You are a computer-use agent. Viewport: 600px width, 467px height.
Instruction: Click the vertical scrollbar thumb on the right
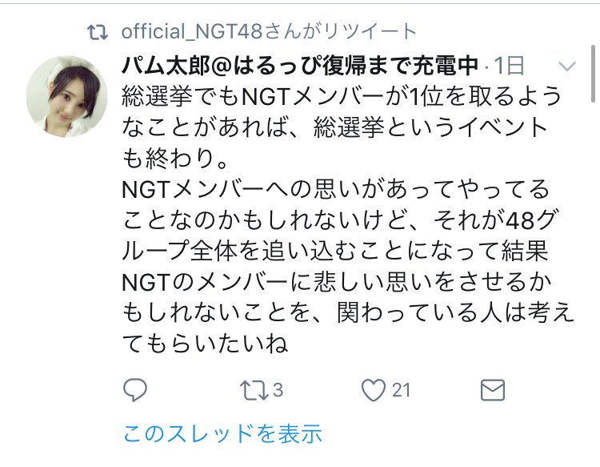(x=593, y=74)
